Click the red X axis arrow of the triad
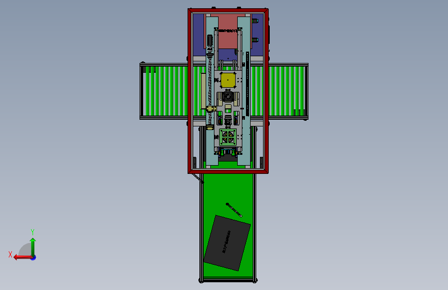 coord(23,257)
